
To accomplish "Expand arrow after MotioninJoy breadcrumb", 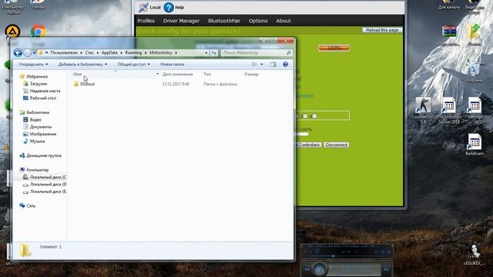I will [x=176, y=53].
